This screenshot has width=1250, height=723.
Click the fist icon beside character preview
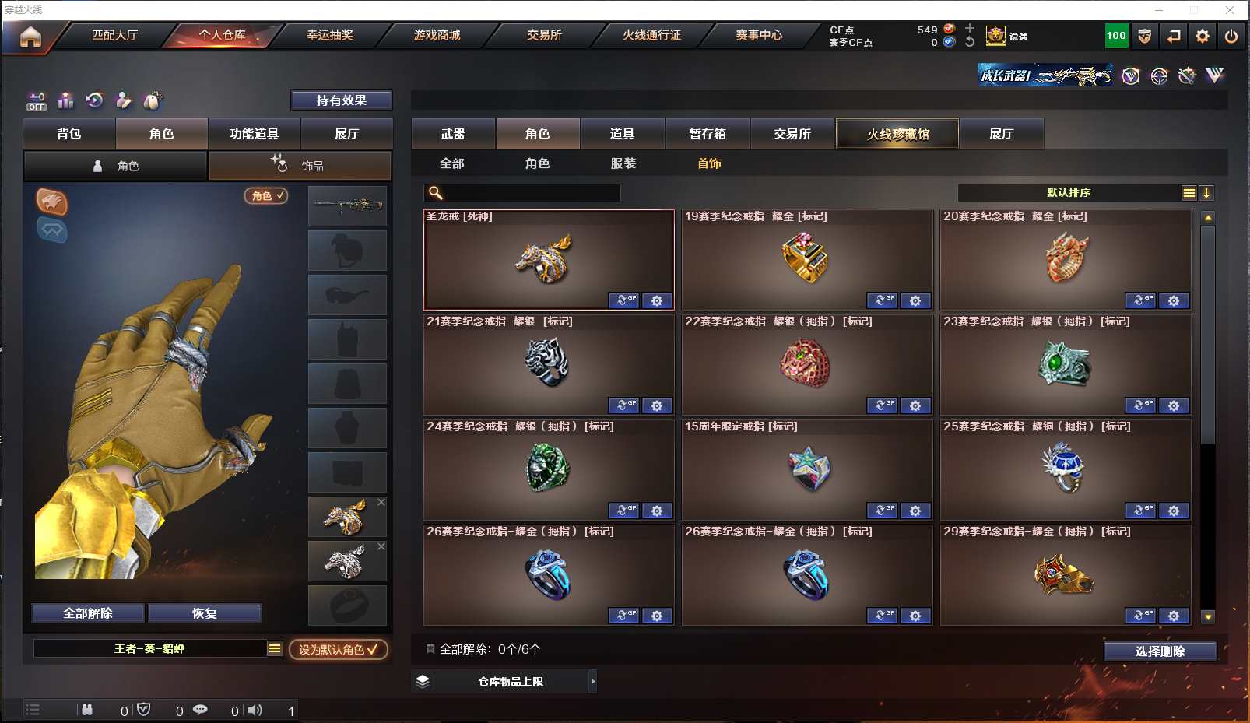tap(52, 202)
